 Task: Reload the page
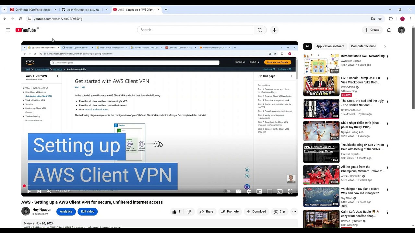point(20,19)
